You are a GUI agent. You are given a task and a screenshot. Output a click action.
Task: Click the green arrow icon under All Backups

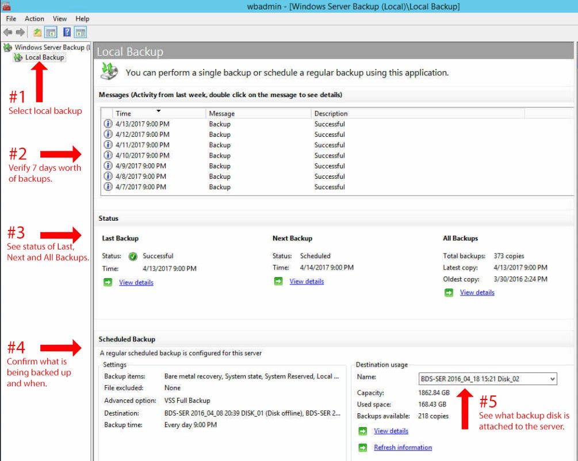[449, 293]
